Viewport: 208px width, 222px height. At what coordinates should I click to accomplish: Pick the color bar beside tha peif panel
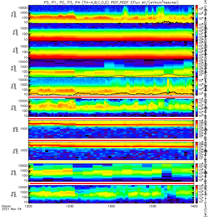[197, 108]
